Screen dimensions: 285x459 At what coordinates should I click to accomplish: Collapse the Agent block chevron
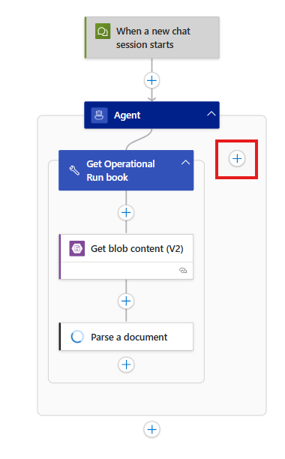[211, 114]
